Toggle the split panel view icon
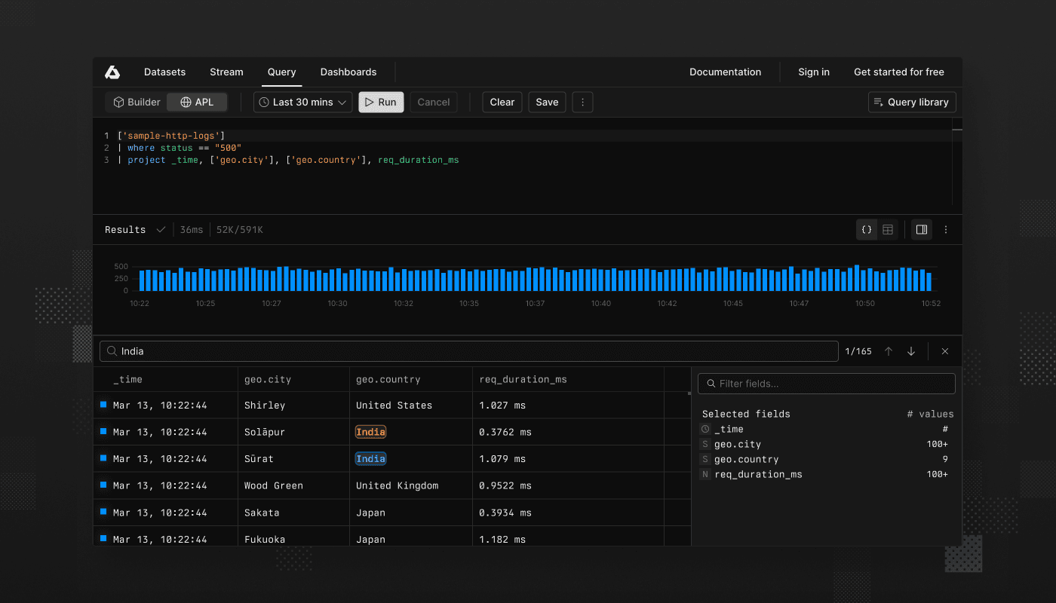 point(921,229)
